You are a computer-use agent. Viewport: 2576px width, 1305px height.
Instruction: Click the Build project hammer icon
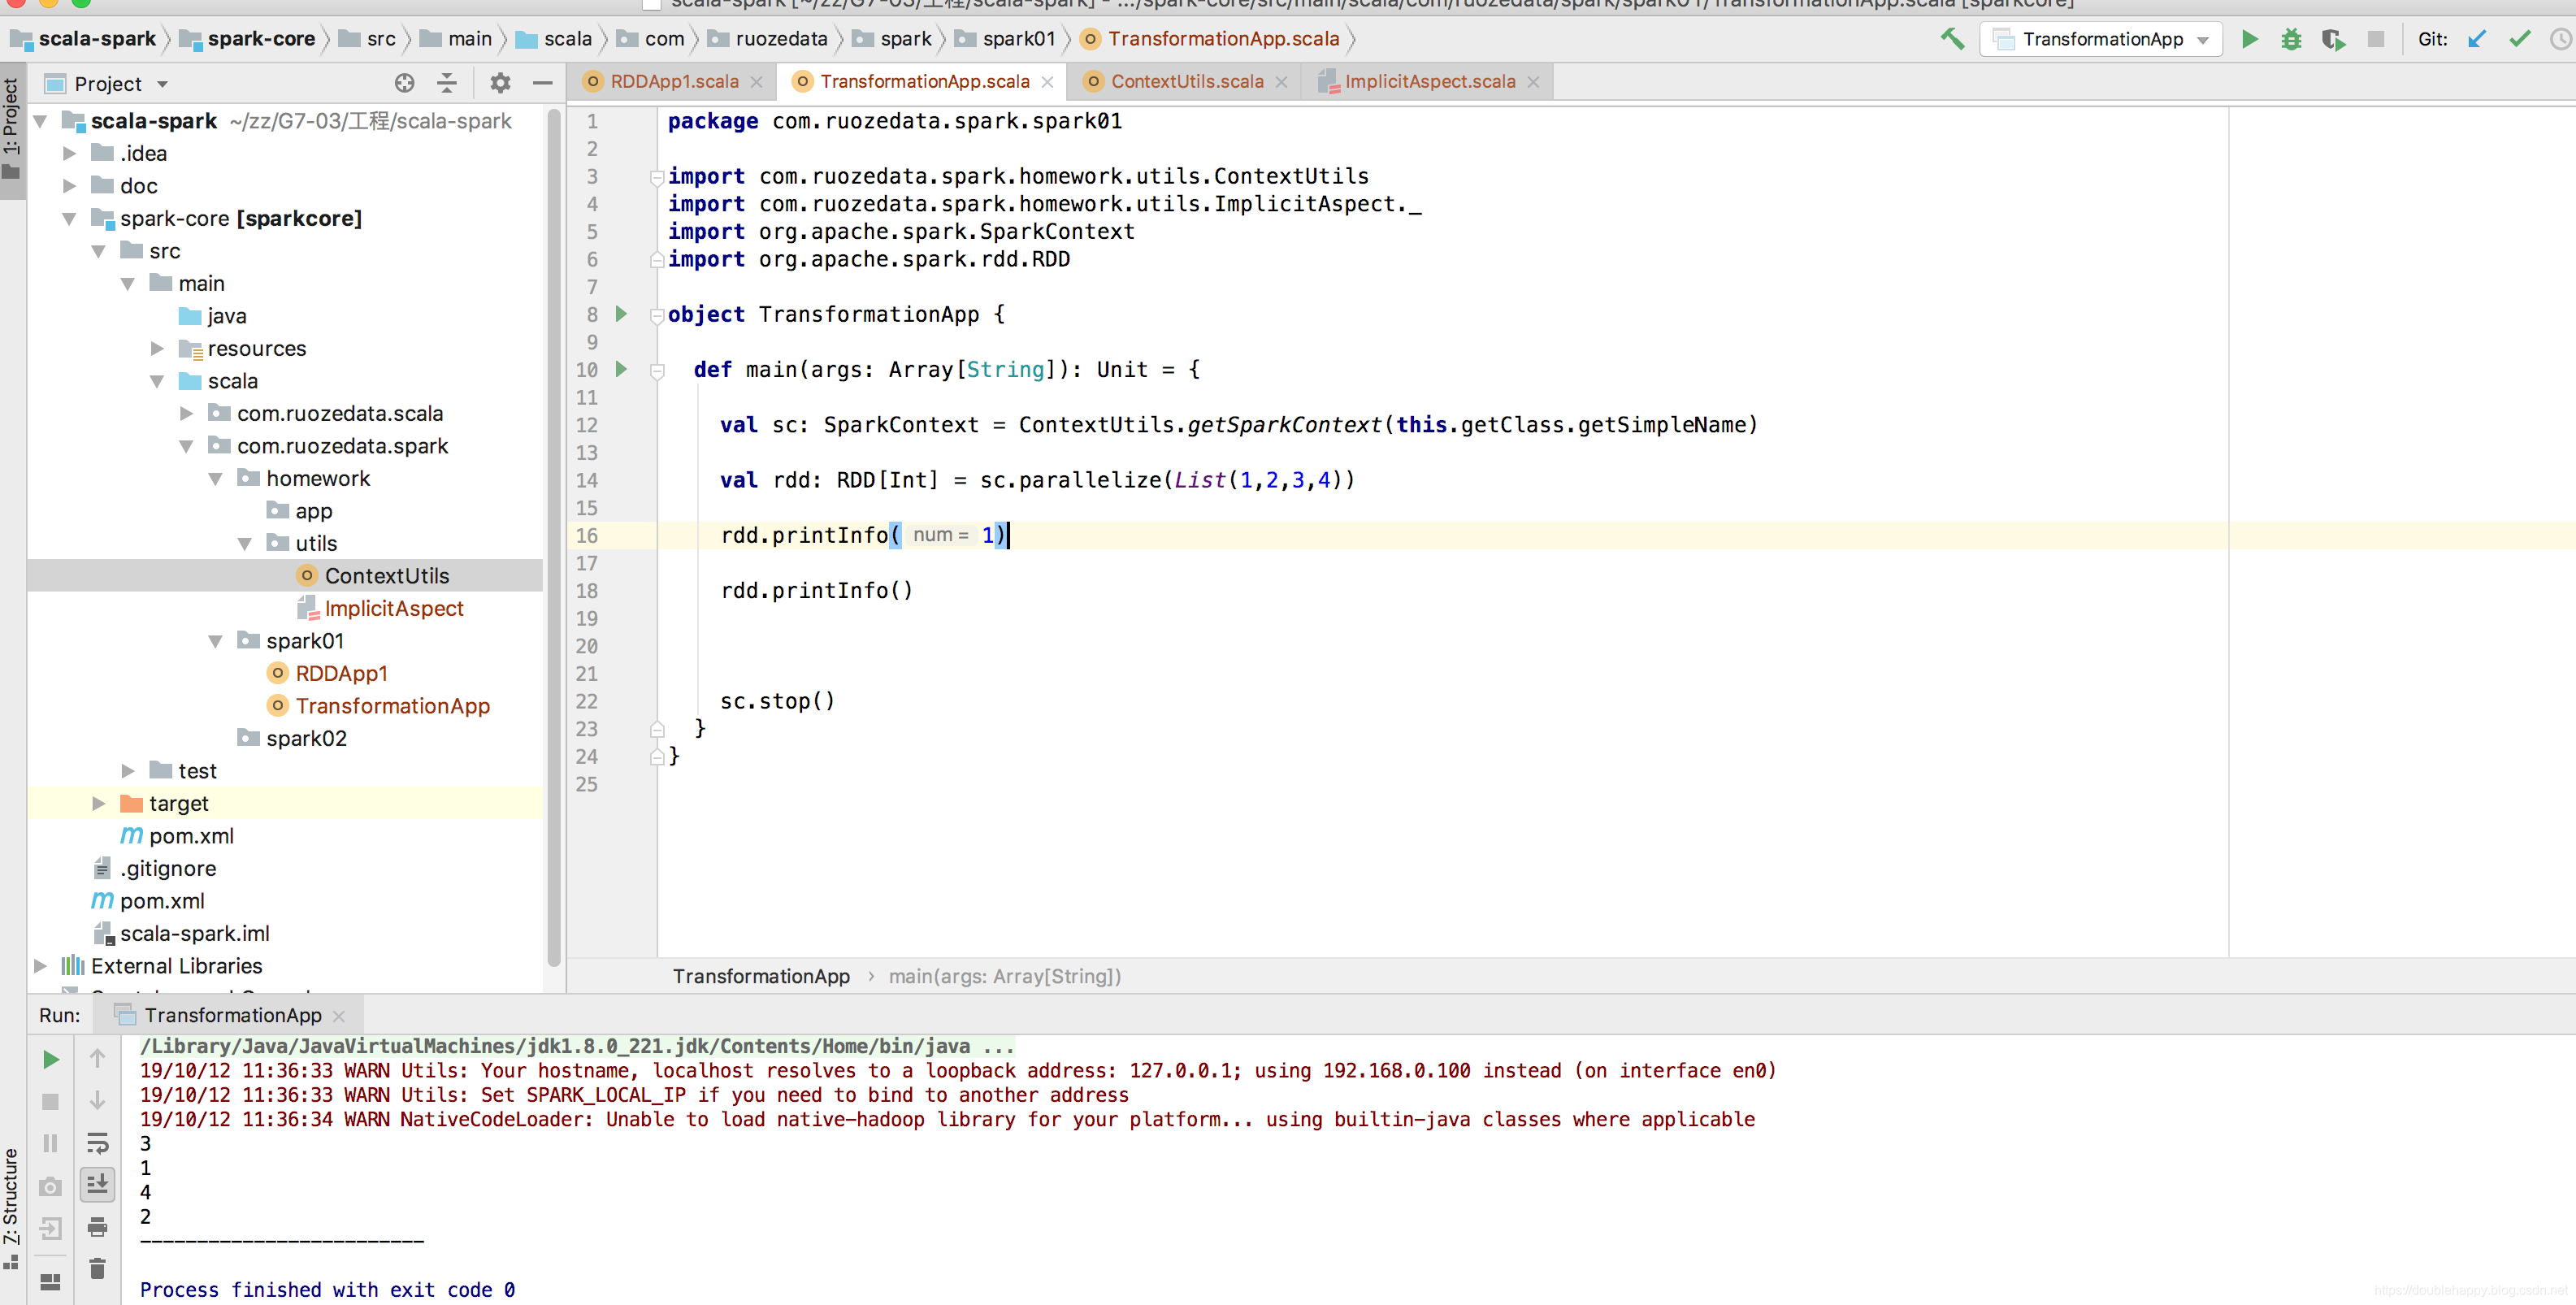click(x=1951, y=39)
